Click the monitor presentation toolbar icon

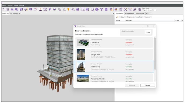(x=40, y=9)
